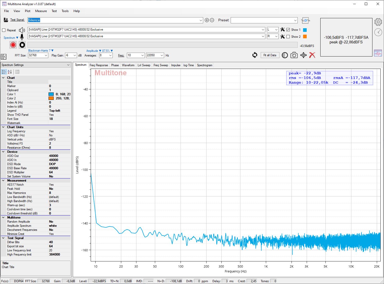Click app icon in the title bar
Image resolution: width=384 pixels, height=284 pixels.
(x=4, y=4)
